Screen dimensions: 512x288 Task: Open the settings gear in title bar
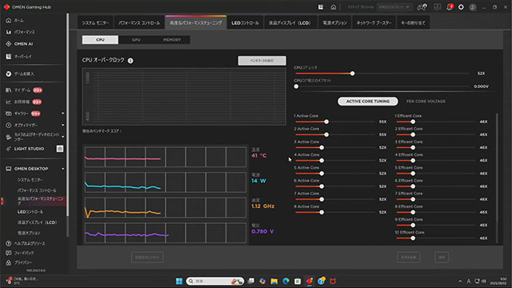[x=461, y=7]
